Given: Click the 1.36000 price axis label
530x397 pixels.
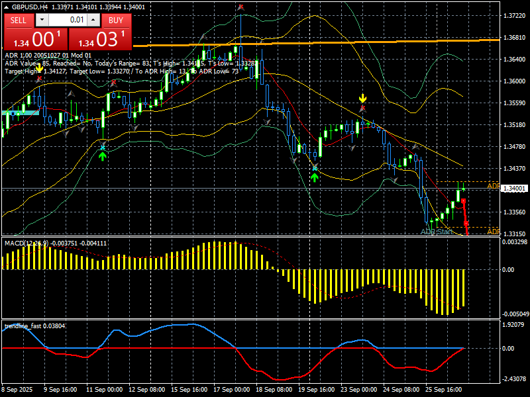Looking at the screenshot, I should [x=515, y=81].
